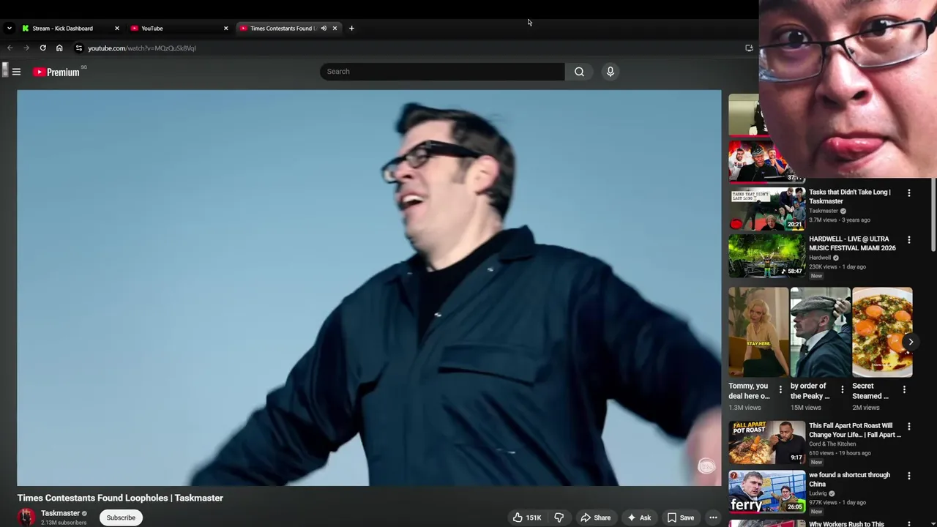Open the Tommy, you deal here short
Image resolution: width=937 pixels, height=527 pixels.
758,332
